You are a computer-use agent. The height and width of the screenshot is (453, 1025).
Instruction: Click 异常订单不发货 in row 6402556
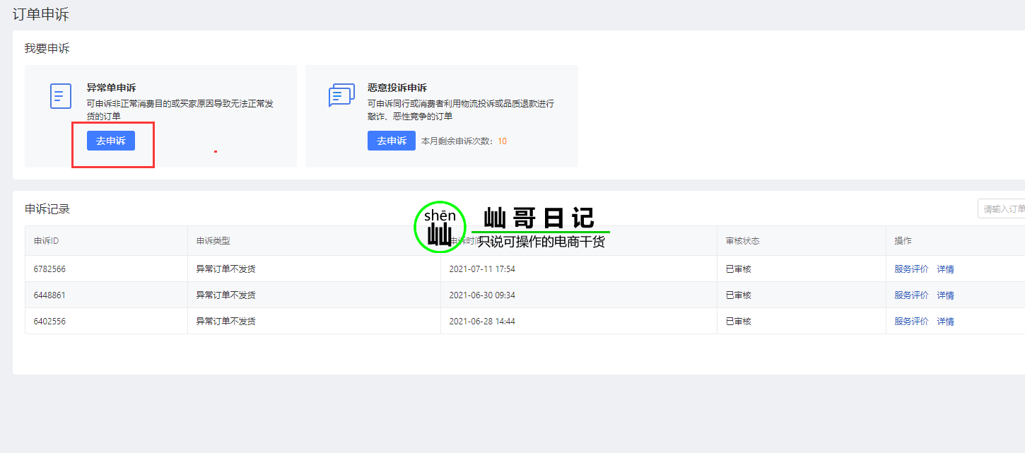tap(225, 322)
